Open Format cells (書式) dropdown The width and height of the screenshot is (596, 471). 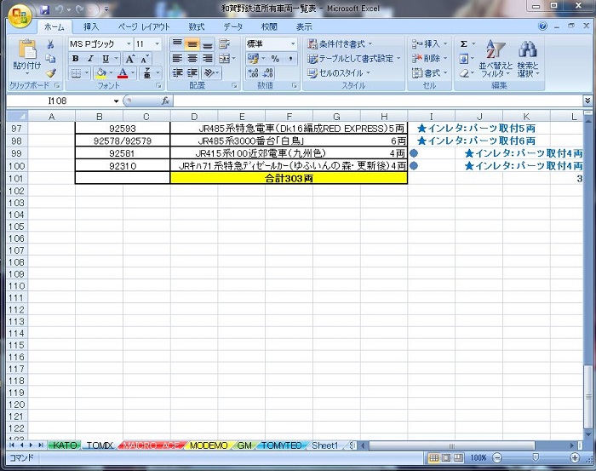[x=429, y=73]
